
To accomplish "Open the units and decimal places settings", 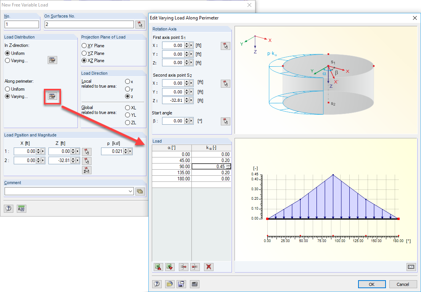I will click(21, 209).
